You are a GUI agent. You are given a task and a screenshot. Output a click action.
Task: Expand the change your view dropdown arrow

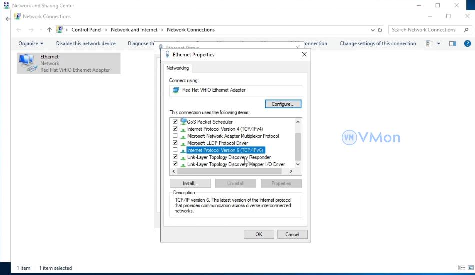coord(439,44)
